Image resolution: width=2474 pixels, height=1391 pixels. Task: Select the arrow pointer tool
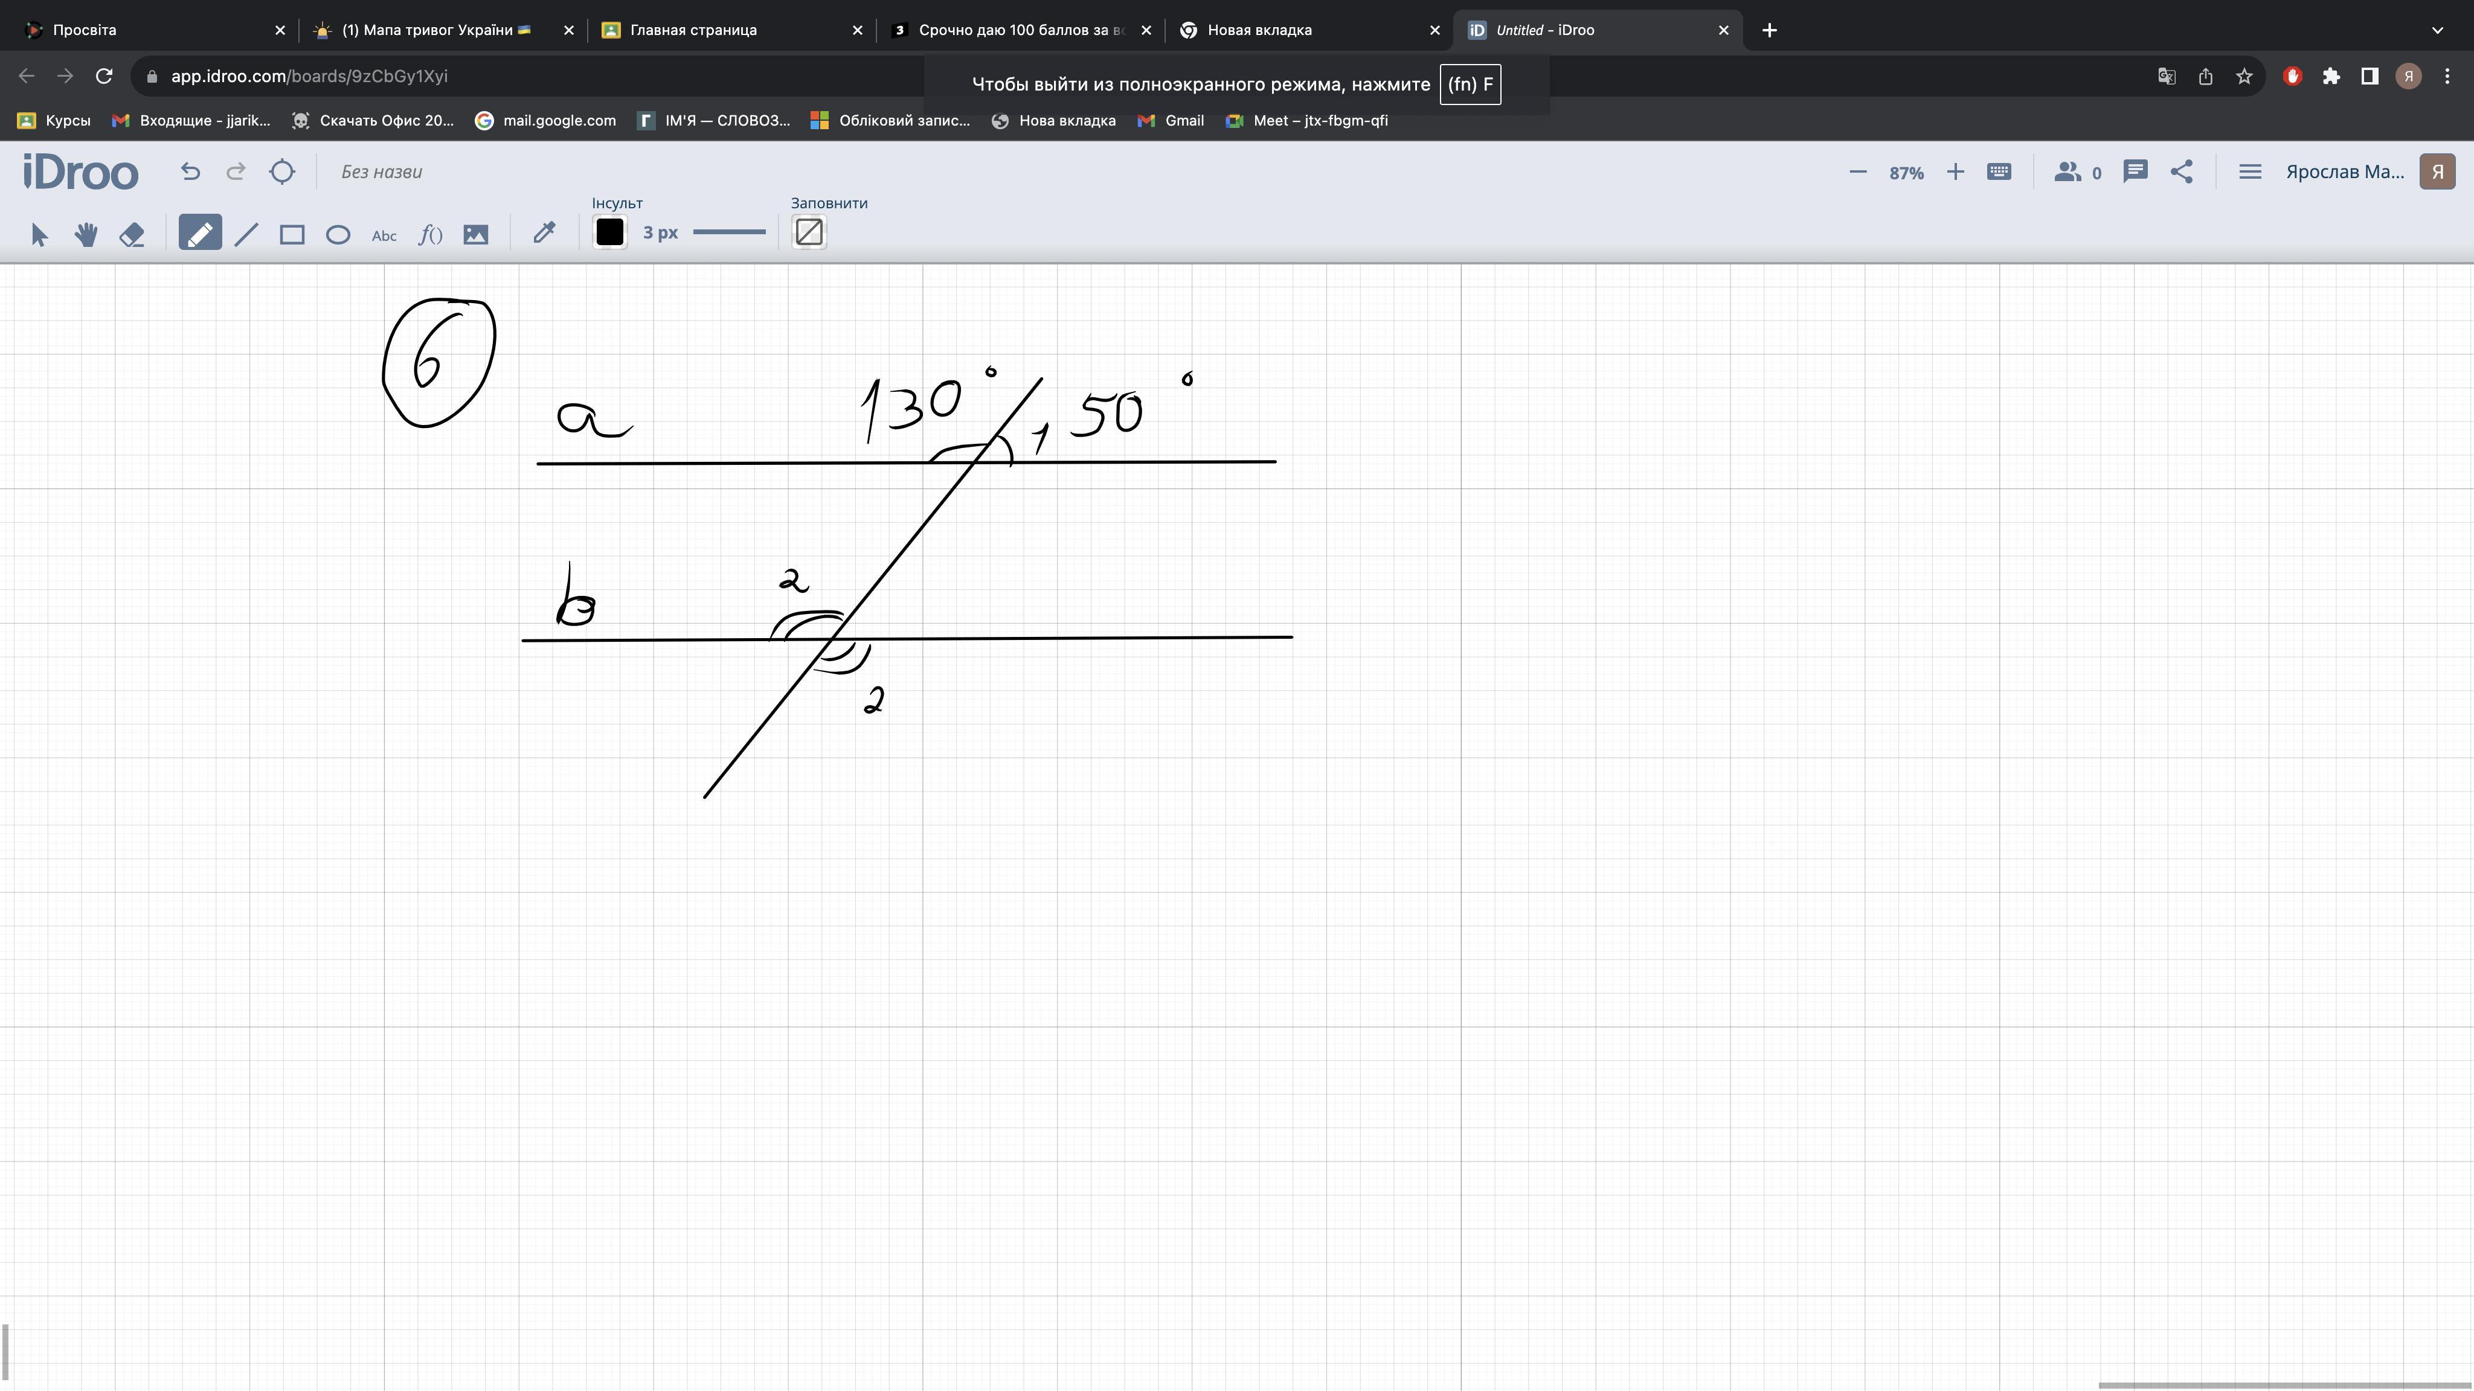39,235
